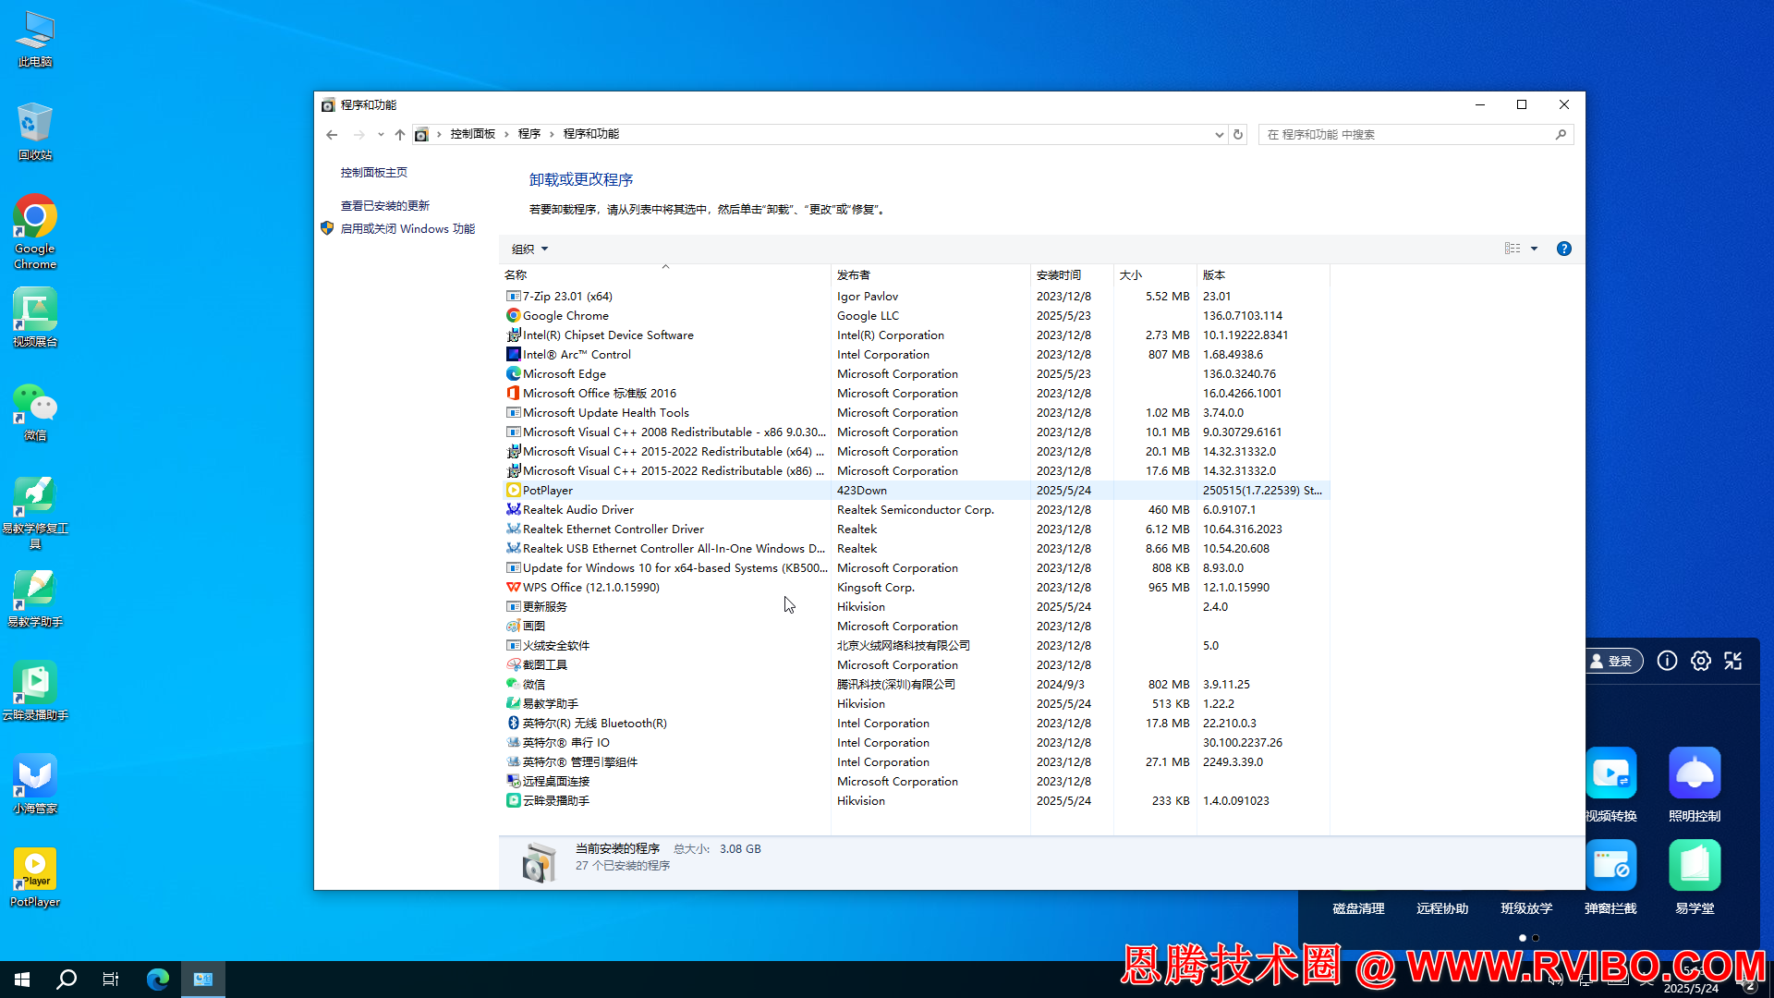Sort by 名称 column header

665,274
